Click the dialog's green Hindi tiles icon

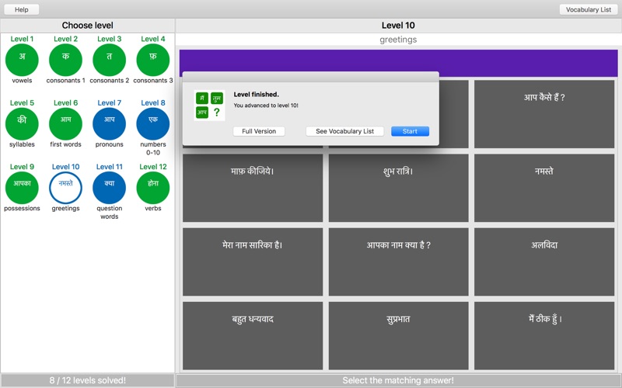[209, 106]
